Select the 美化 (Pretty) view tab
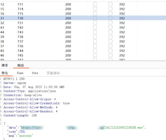Image resolution: width=166 pixels, height=140 pixels. tap(5, 73)
